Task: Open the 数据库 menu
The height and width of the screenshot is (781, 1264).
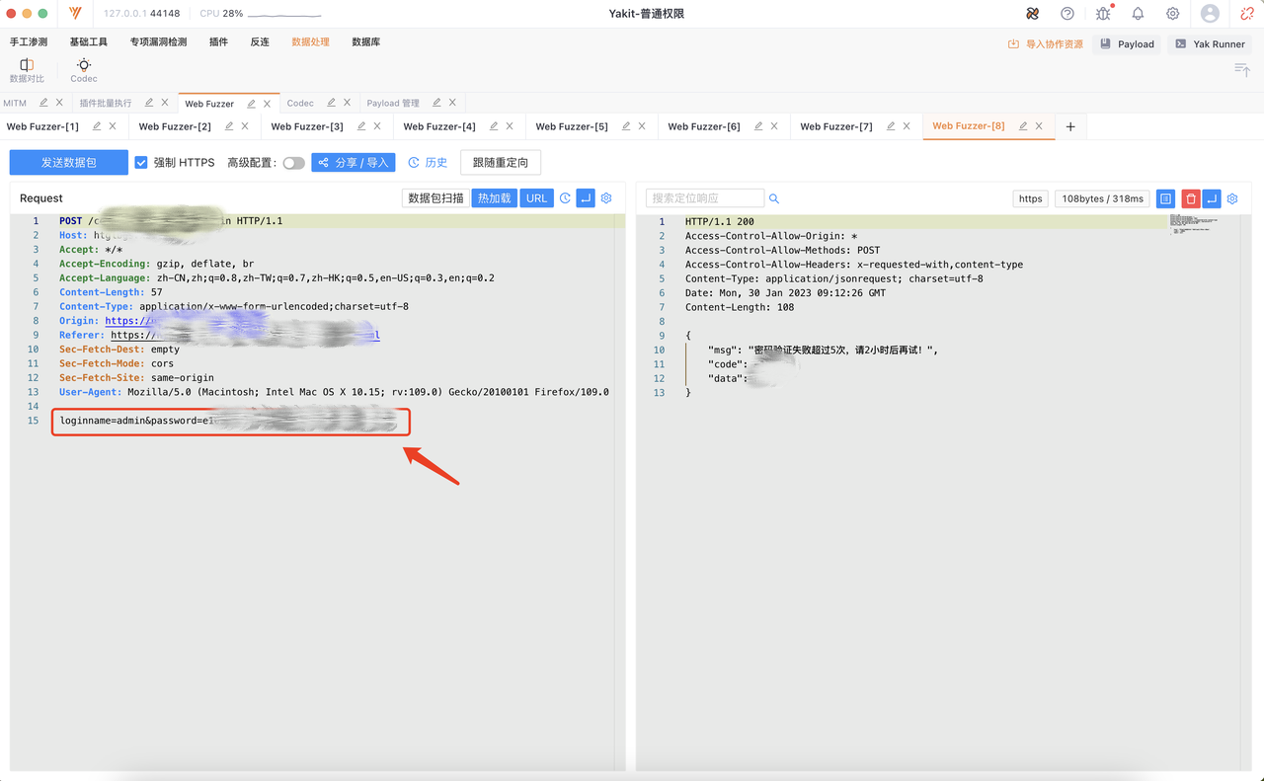Action: [366, 42]
